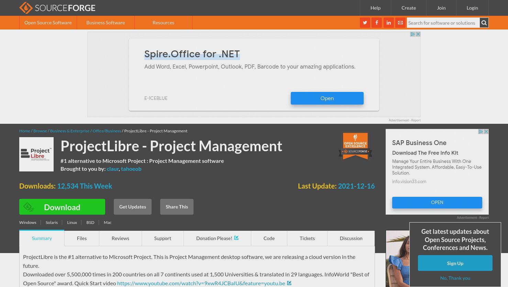Click AdChoices icon on SAP ad
The width and height of the screenshot is (508, 287).
[x=481, y=132]
